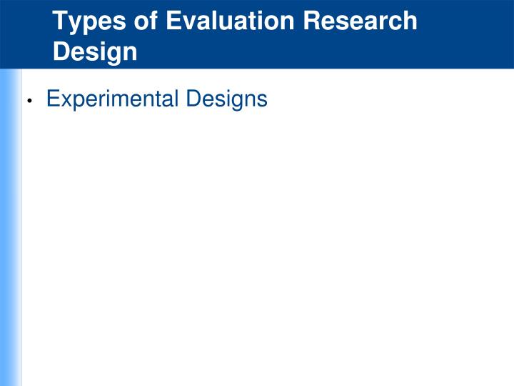514x386 pixels.
Task: Click the final "h" ending "Research"
Action: click(410, 20)
